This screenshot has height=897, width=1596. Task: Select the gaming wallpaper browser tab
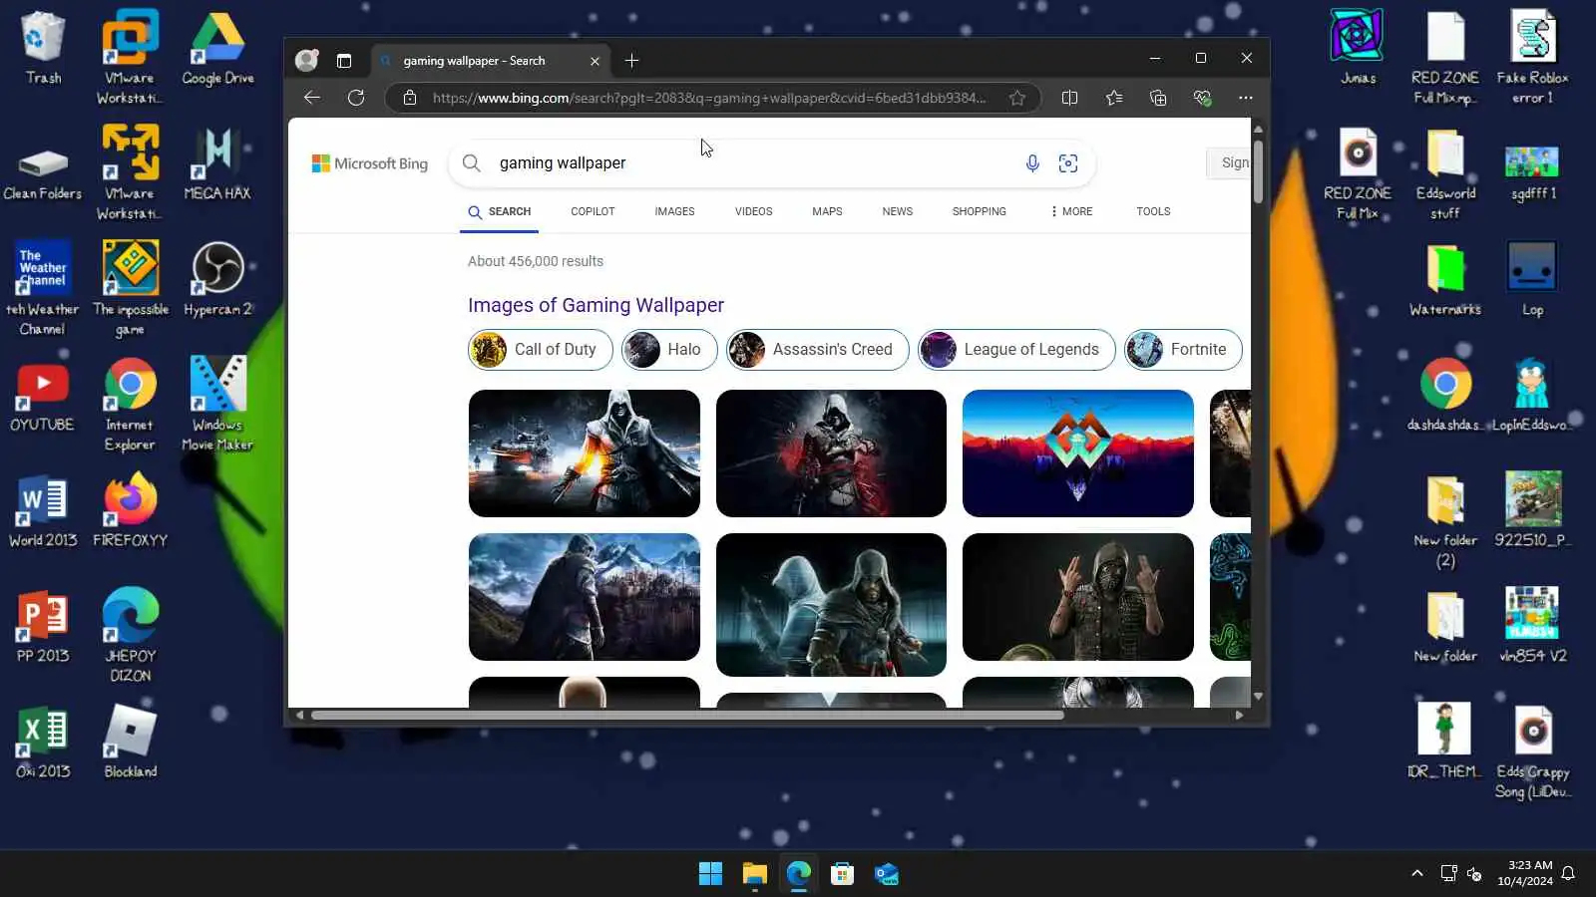493,61
